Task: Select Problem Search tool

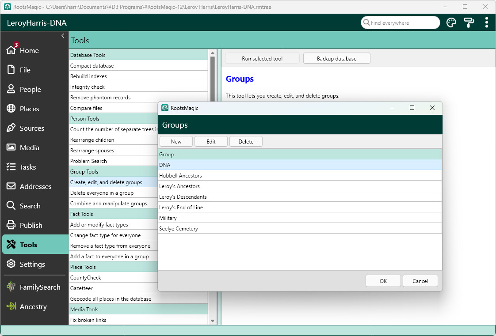Action: click(x=114, y=161)
